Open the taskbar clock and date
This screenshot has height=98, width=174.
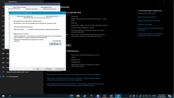click(x=162, y=96)
